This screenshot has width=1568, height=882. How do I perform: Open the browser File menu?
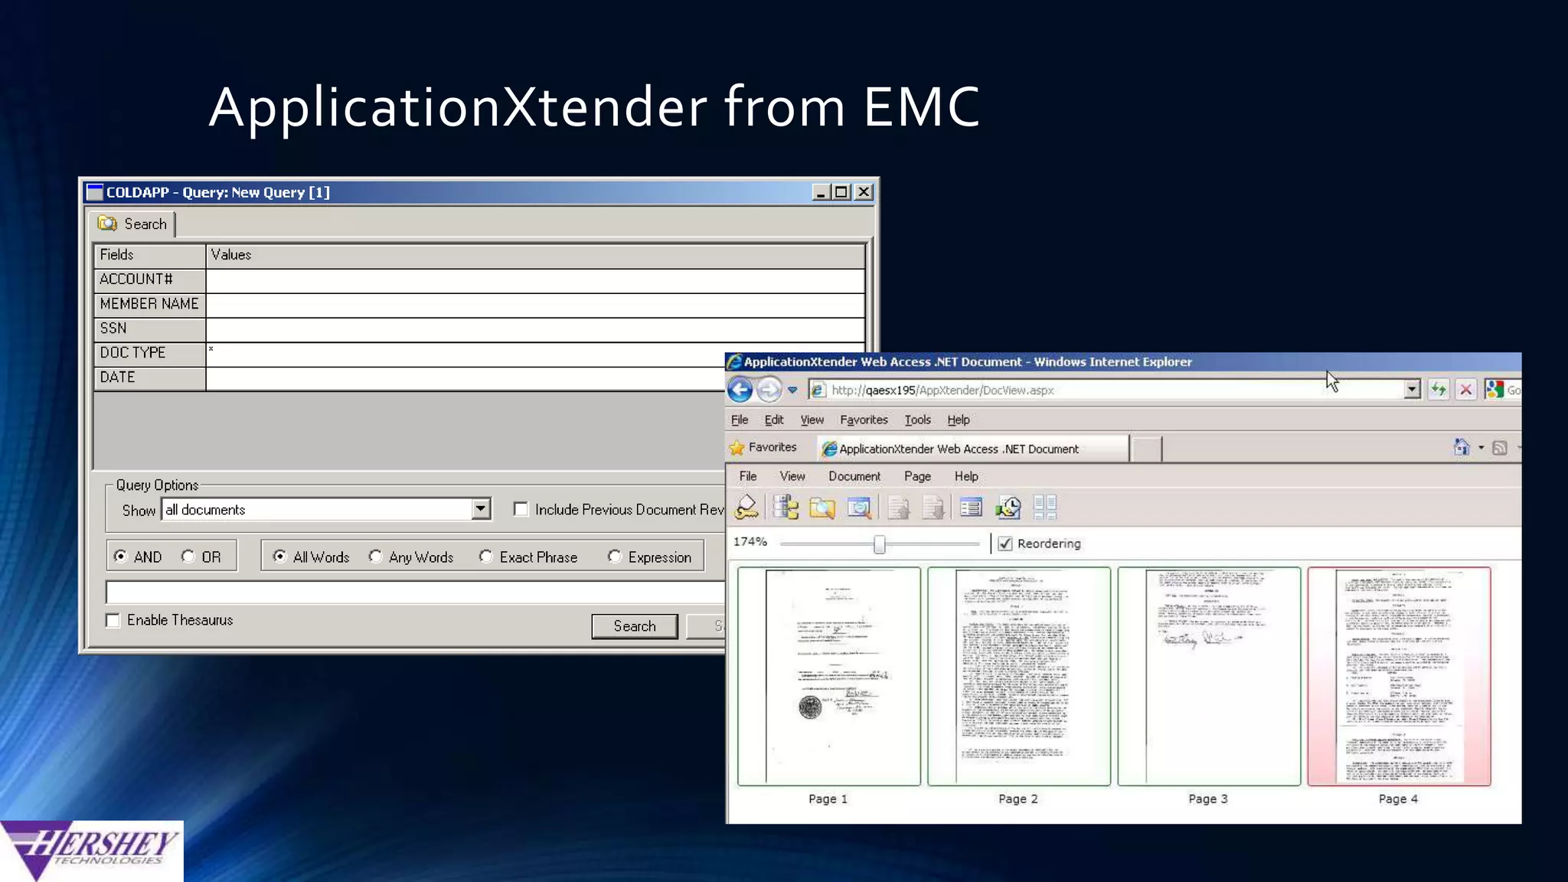tap(740, 420)
